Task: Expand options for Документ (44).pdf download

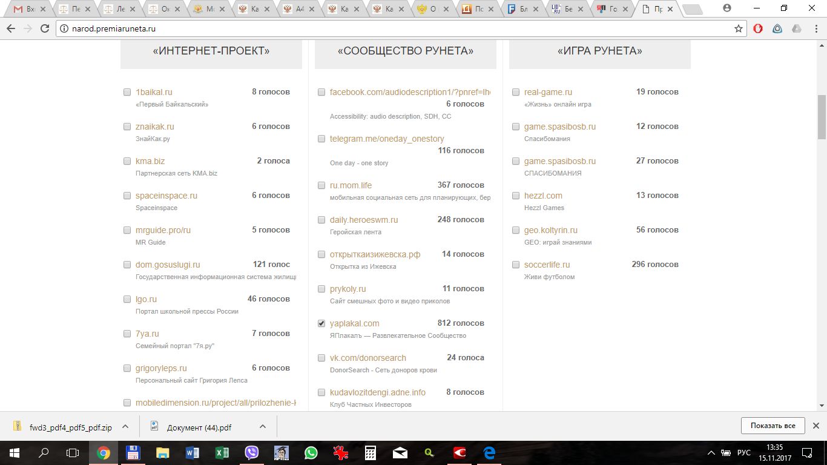Action: [x=263, y=426]
